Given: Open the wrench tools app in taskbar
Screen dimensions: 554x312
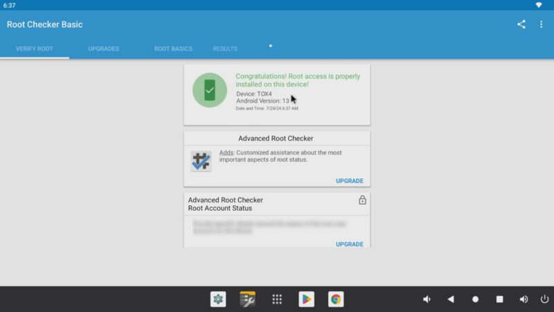Looking at the screenshot, I should [x=248, y=300].
